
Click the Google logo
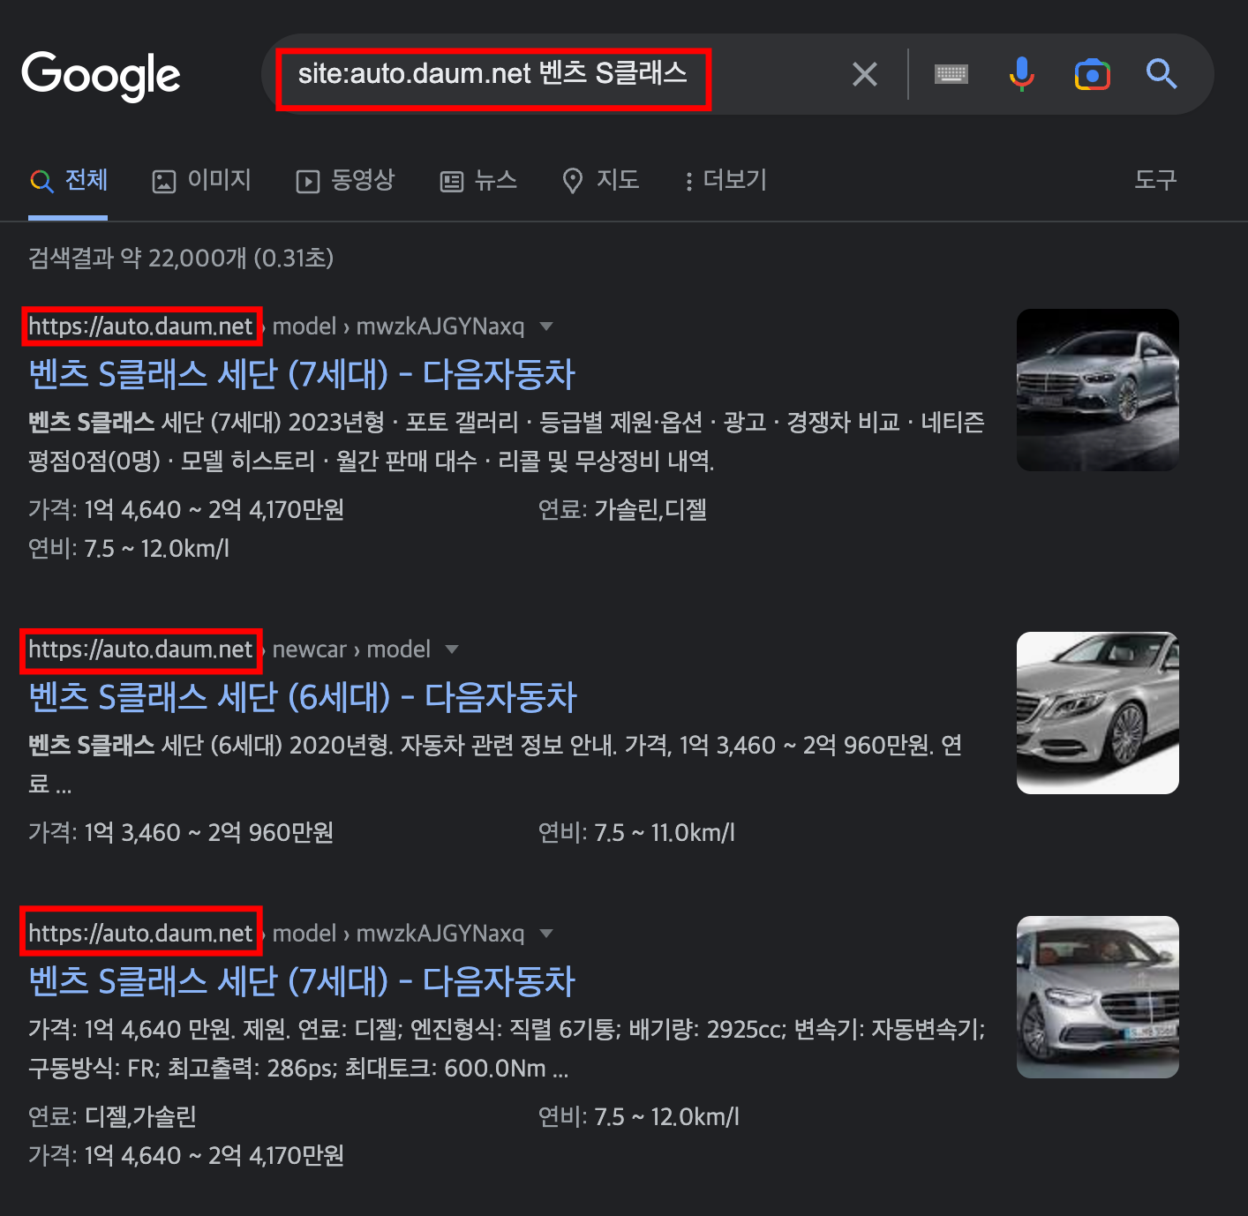point(101,75)
